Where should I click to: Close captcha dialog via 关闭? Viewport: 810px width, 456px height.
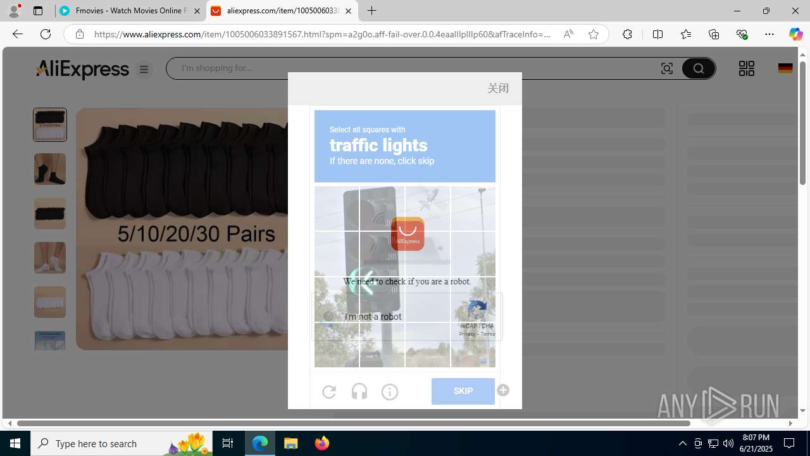498,88
